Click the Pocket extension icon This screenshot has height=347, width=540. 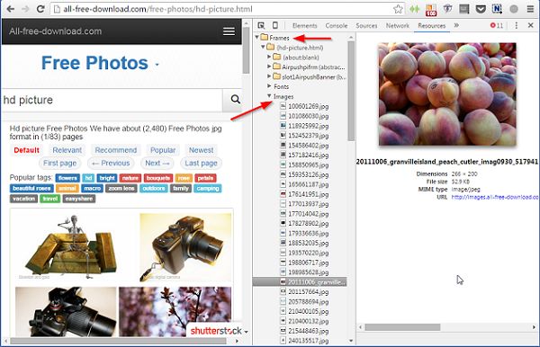pyautogui.click(x=481, y=9)
